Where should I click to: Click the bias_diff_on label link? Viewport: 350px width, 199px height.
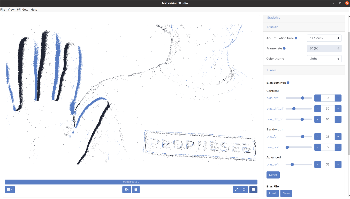pyautogui.click(x=275, y=119)
